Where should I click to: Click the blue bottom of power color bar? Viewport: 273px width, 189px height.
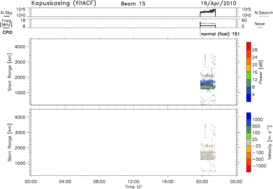coord(249,98)
